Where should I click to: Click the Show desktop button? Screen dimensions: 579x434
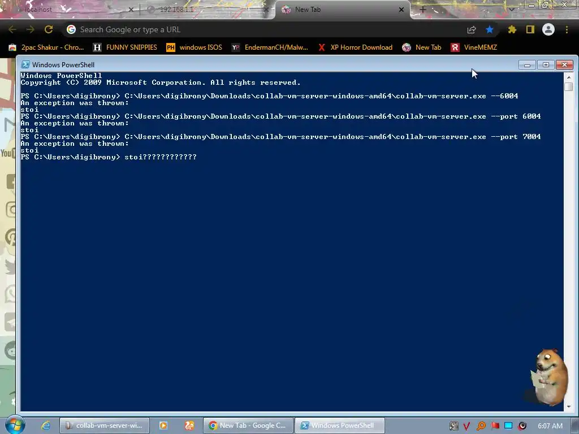tap(575, 426)
